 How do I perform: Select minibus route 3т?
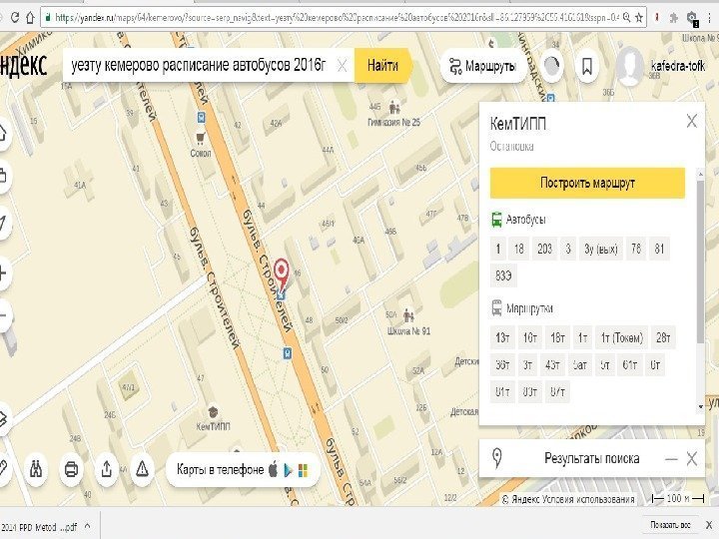(x=528, y=365)
